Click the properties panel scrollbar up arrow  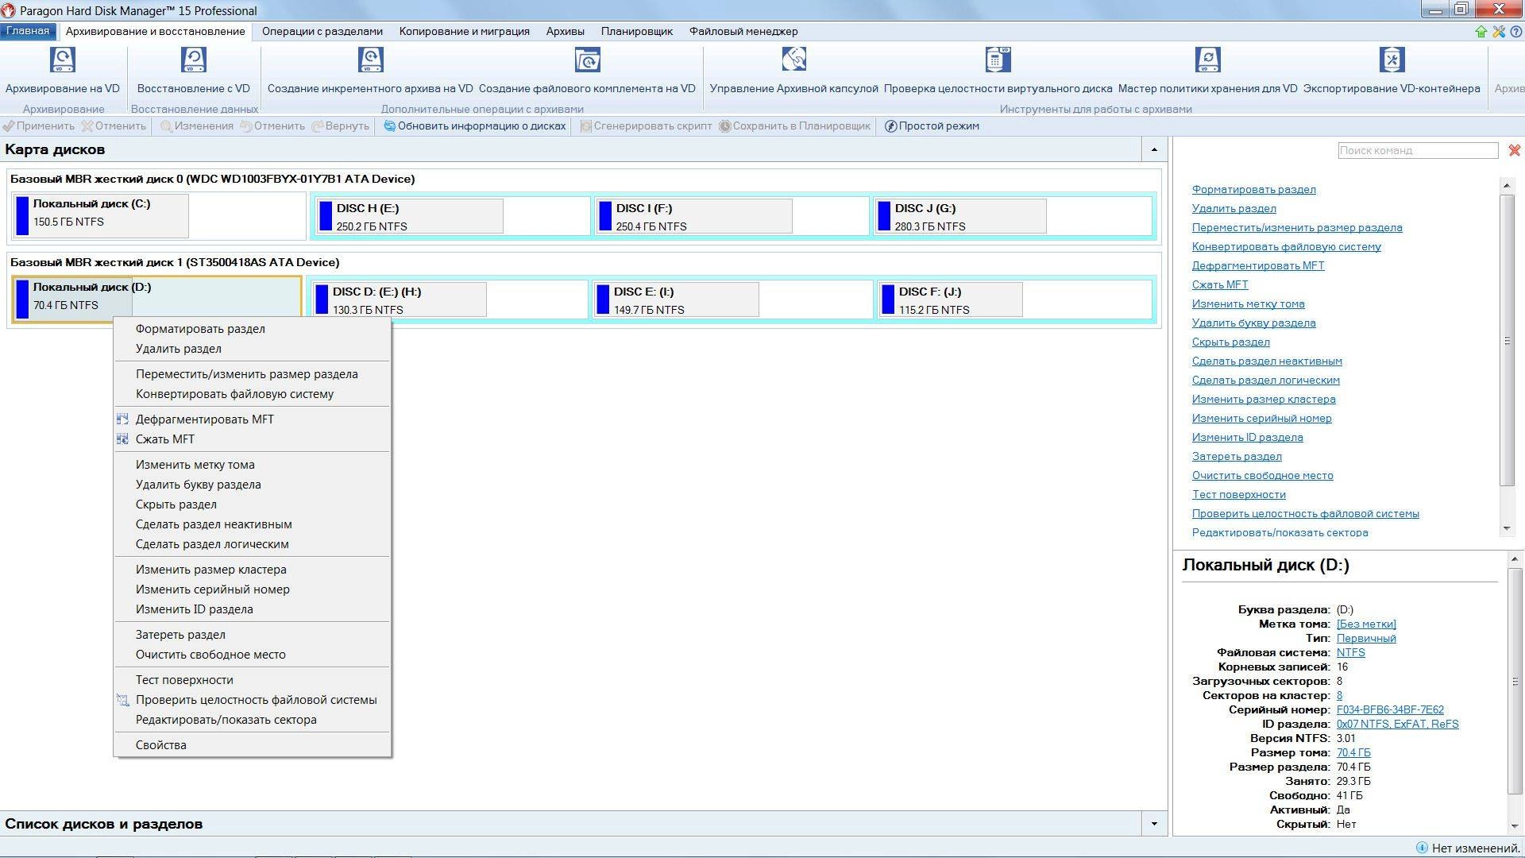[1515, 559]
